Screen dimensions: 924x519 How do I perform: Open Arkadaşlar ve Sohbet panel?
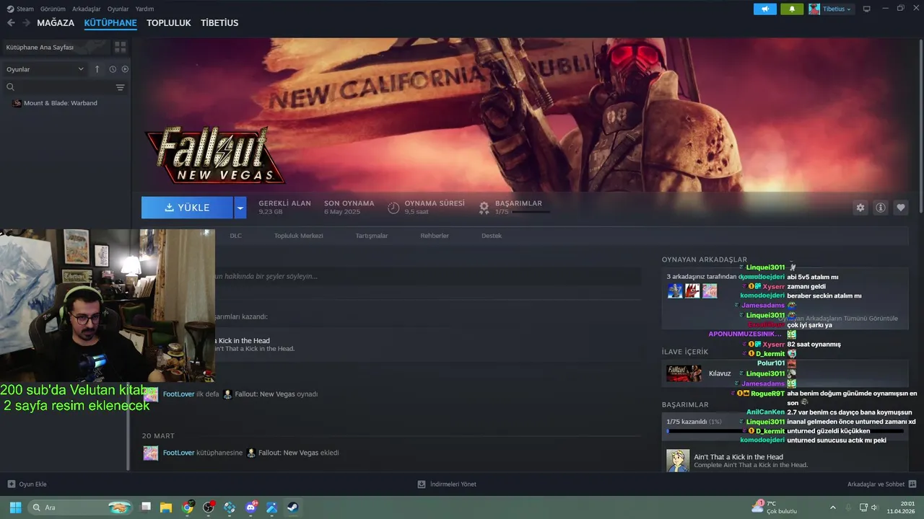click(881, 484)
